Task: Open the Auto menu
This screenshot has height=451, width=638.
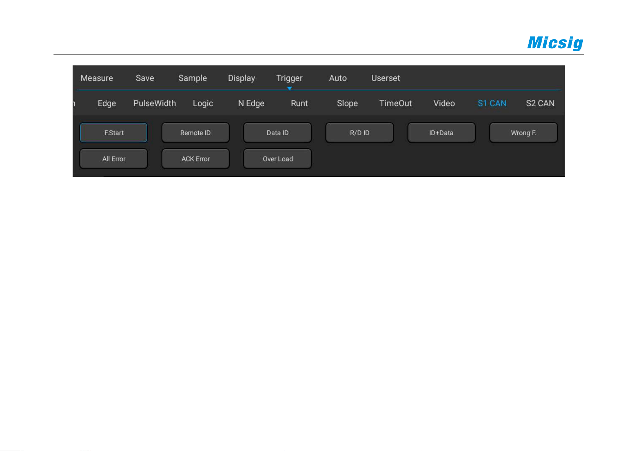Action: coord(338,78)
